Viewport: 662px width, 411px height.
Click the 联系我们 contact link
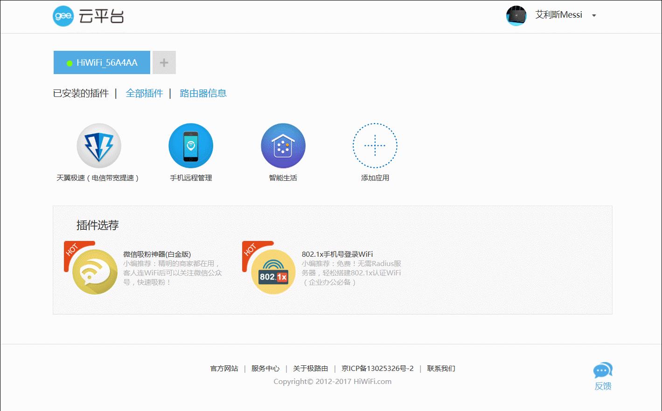[x=440, y=368]
